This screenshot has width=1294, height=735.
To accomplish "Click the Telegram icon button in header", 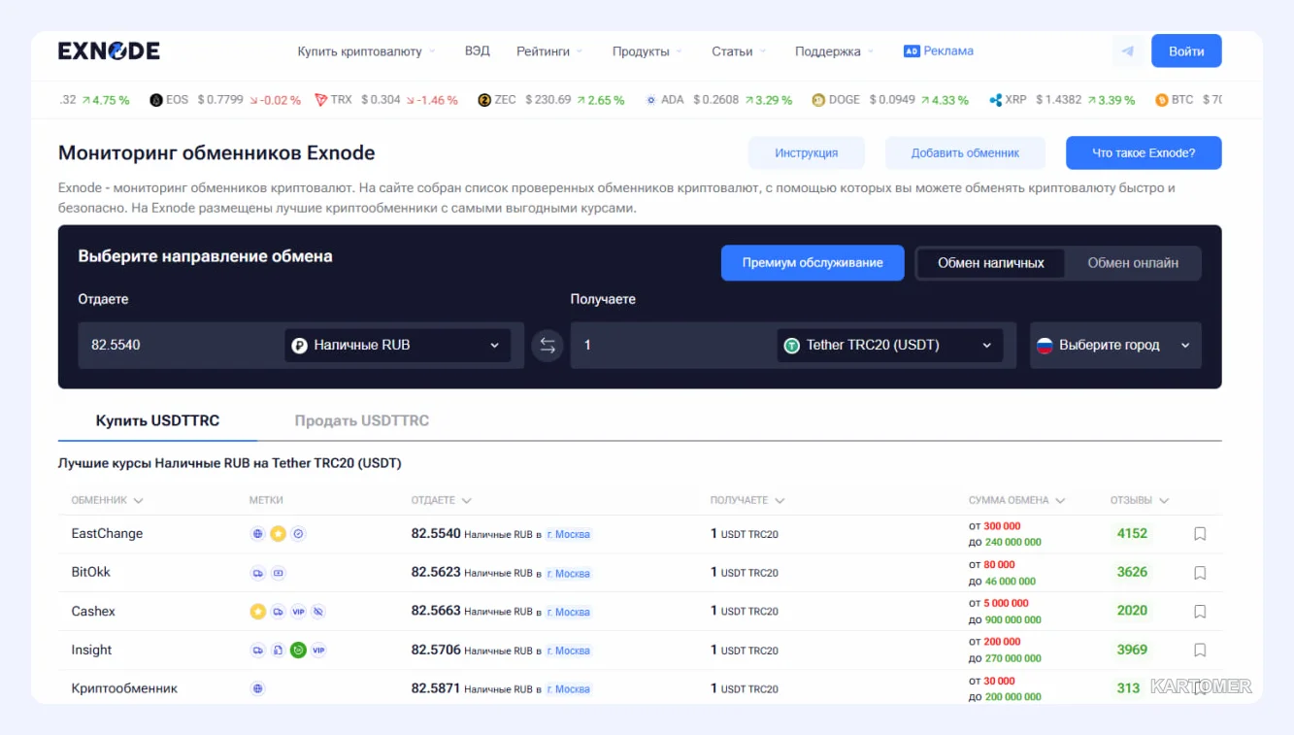I will pos(1127,51).
